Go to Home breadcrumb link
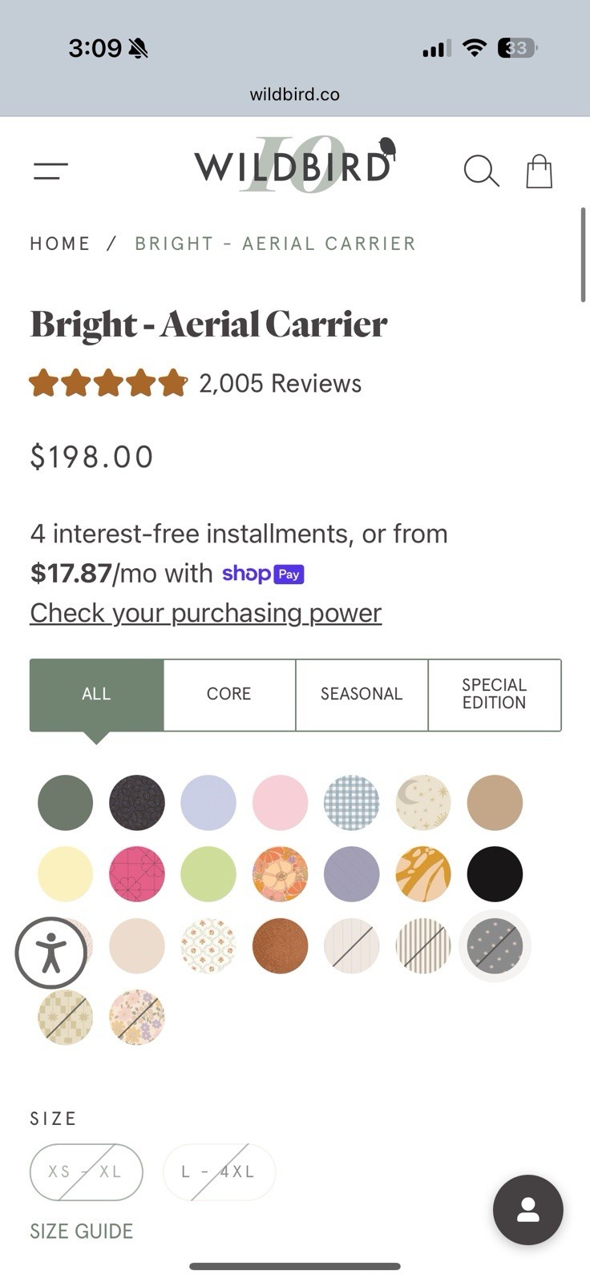 coord(60,244)
